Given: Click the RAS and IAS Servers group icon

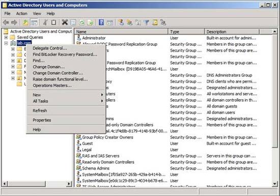Looking at the screenshot, I should pos(79,156).
